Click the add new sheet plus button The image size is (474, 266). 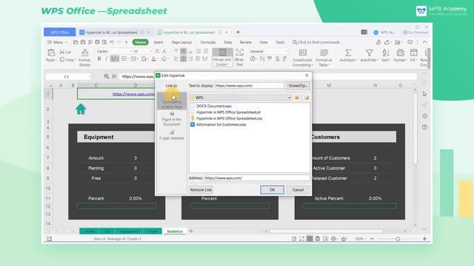191,231
